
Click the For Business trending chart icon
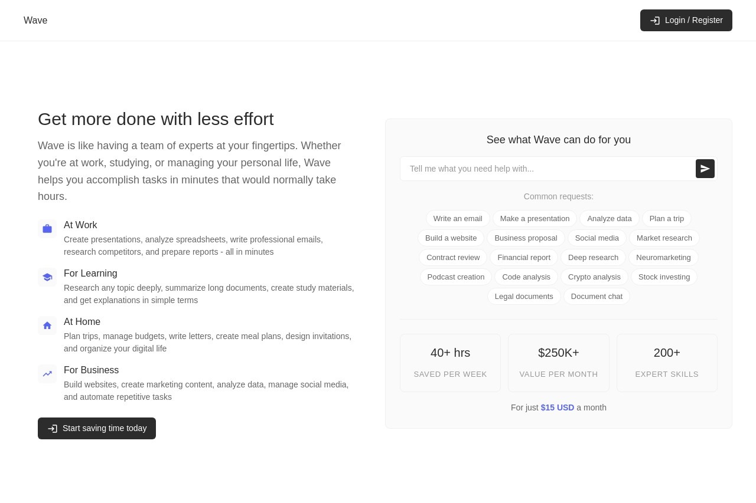(47, 374)
